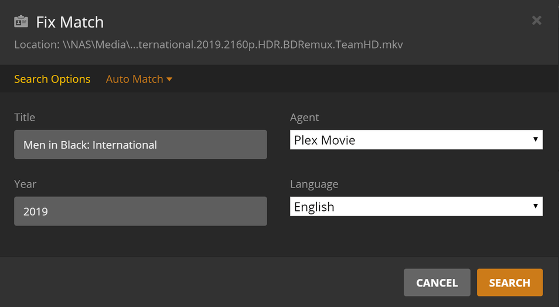Click the Fix Match heading text
This screenshot has width=559, height=307.
click(x=70, y=22)
